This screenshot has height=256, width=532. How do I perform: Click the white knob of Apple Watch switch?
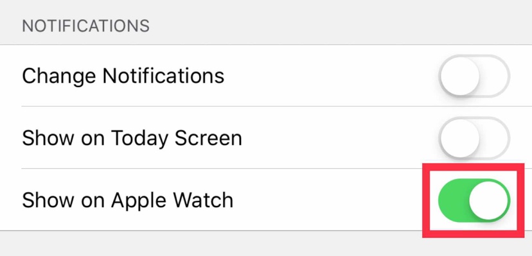pos(489,200)
